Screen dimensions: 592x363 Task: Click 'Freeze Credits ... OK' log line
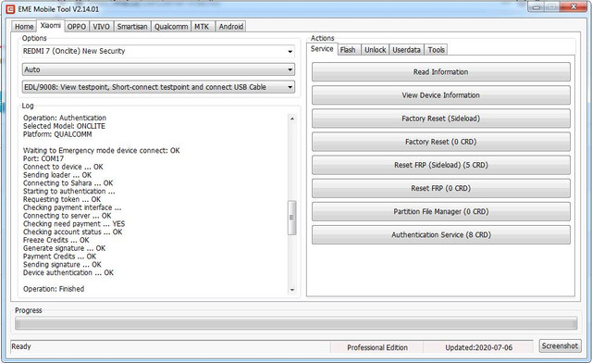click(x=55, y=240)
